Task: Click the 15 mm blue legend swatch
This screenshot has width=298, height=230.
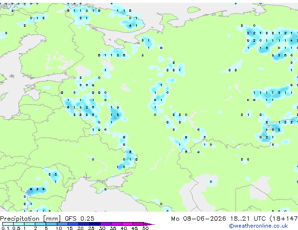Action: coord(73,224)
